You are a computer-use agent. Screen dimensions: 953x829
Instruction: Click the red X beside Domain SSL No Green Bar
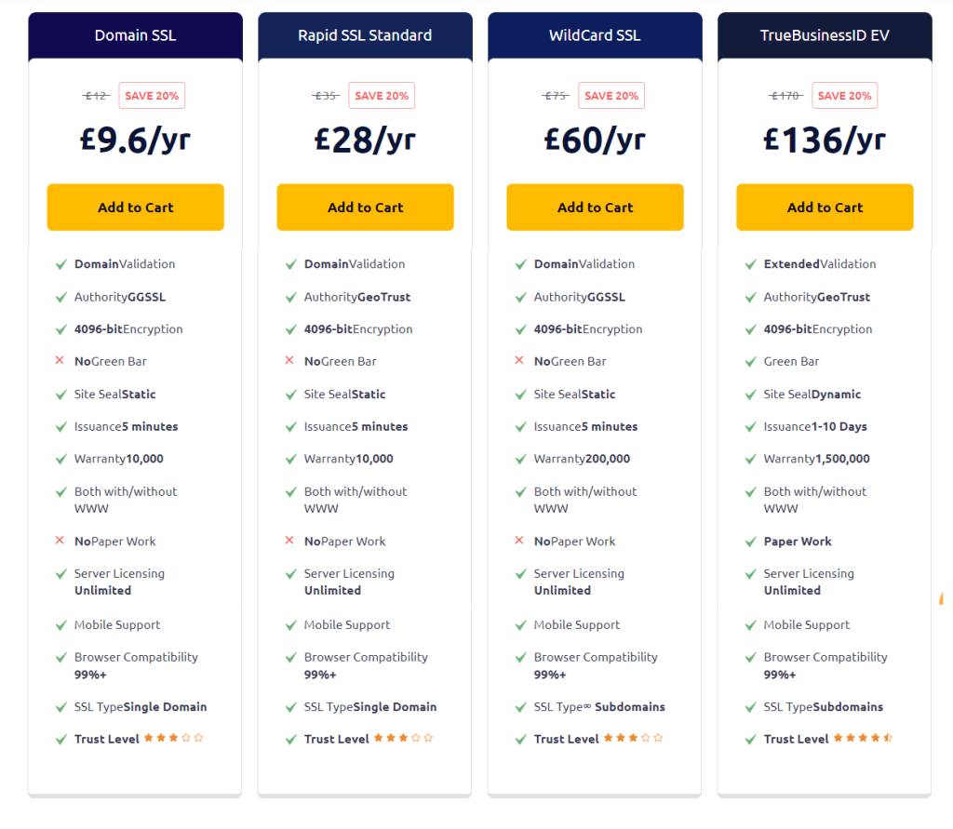tap(60, 360)
